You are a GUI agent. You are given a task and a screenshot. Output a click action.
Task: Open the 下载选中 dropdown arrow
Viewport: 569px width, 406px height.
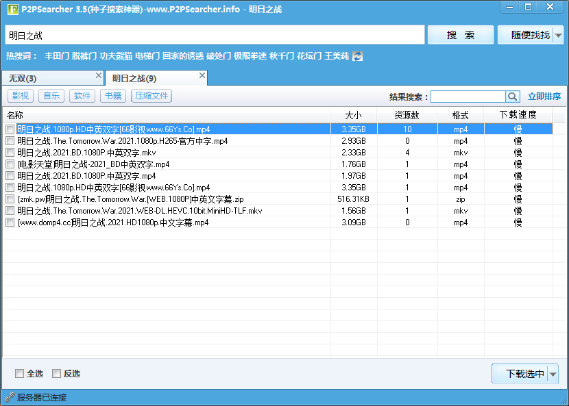click(553, 374)
